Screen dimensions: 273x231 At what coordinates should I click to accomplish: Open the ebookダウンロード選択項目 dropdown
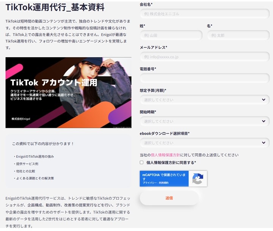[x=205, y=143]
